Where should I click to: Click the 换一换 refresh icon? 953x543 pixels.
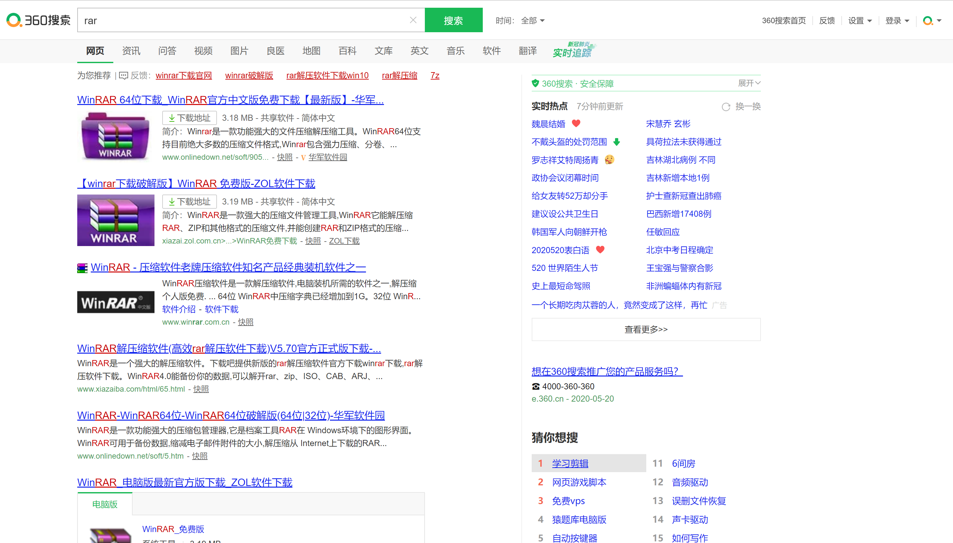click(726, 107)
